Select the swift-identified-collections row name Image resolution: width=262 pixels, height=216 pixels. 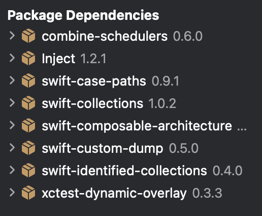pyautogui.click(x=124, y=171)
